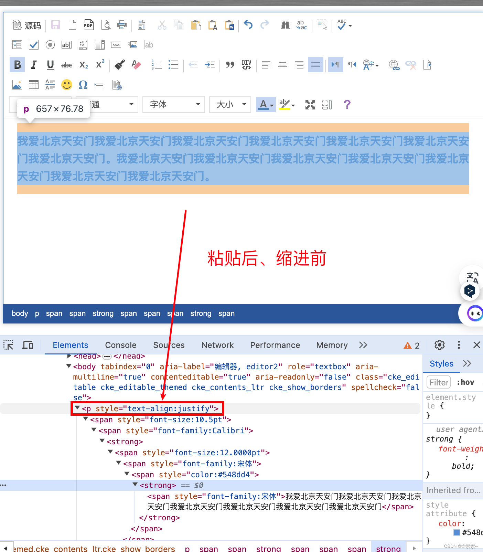Screen dimensions: 483x552
Task: Insert a form element icon
Action: click(x=17, y=45)
